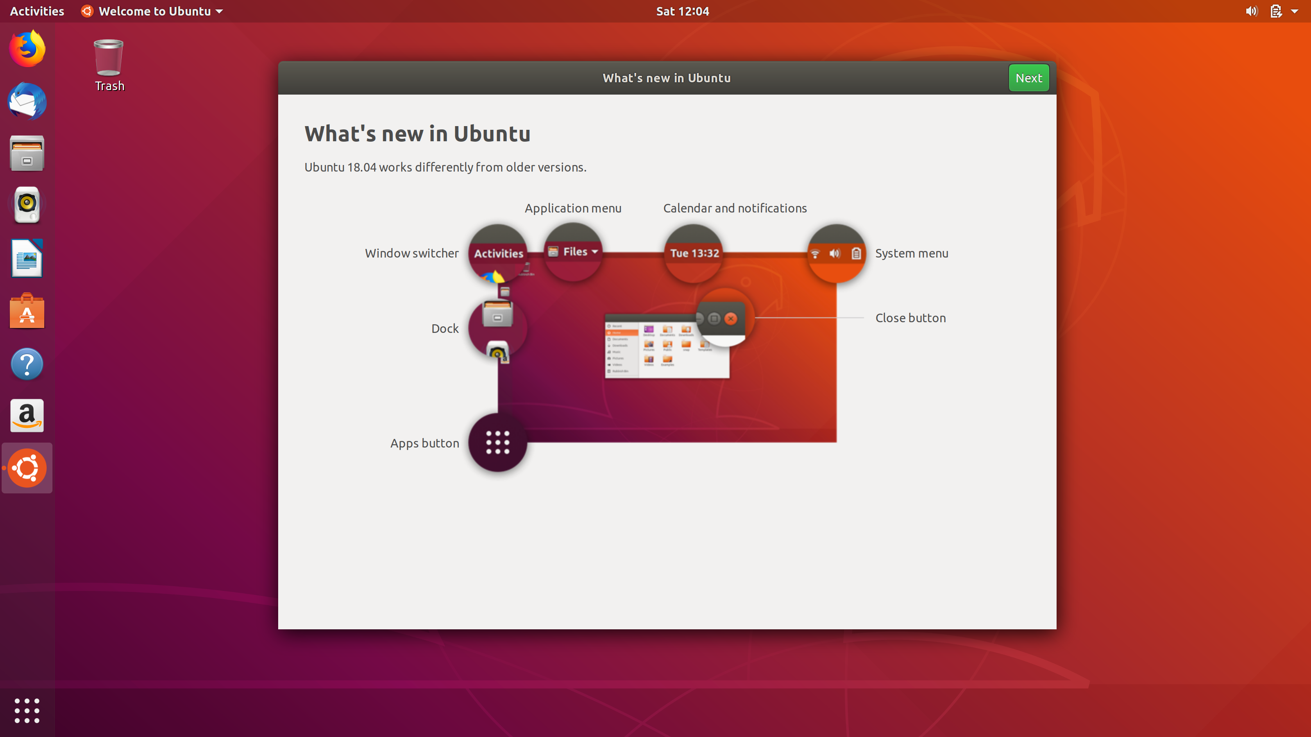Click the 'System menu' label

pyautogui.click(x=912, y=253)
